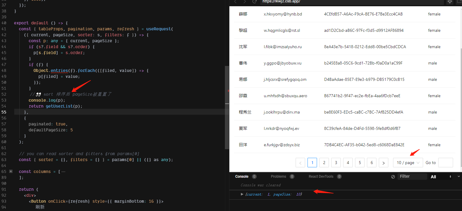Switch to the Problems tab
Screen dimensions: 462x211
278,176
